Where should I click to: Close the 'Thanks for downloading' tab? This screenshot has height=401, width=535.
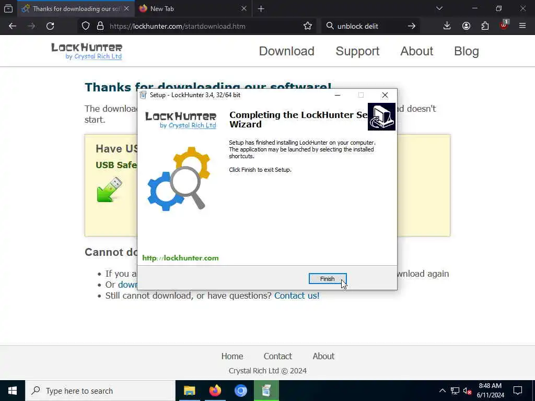tap(126, 8)
